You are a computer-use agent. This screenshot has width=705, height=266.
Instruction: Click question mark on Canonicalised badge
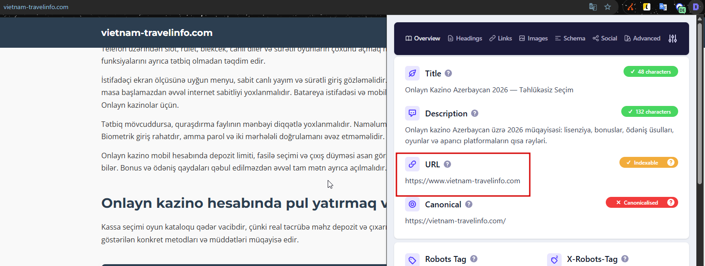[x=670, y=202]
